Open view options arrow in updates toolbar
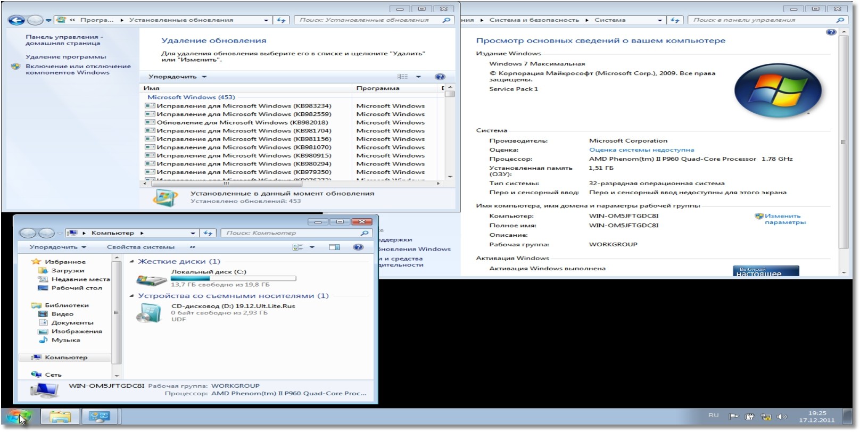This screenshot has width=860, height=432. 418,77
